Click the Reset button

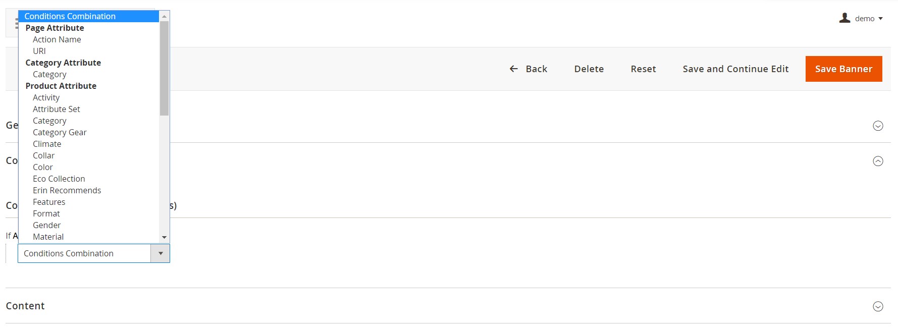(x=643, y=69)
